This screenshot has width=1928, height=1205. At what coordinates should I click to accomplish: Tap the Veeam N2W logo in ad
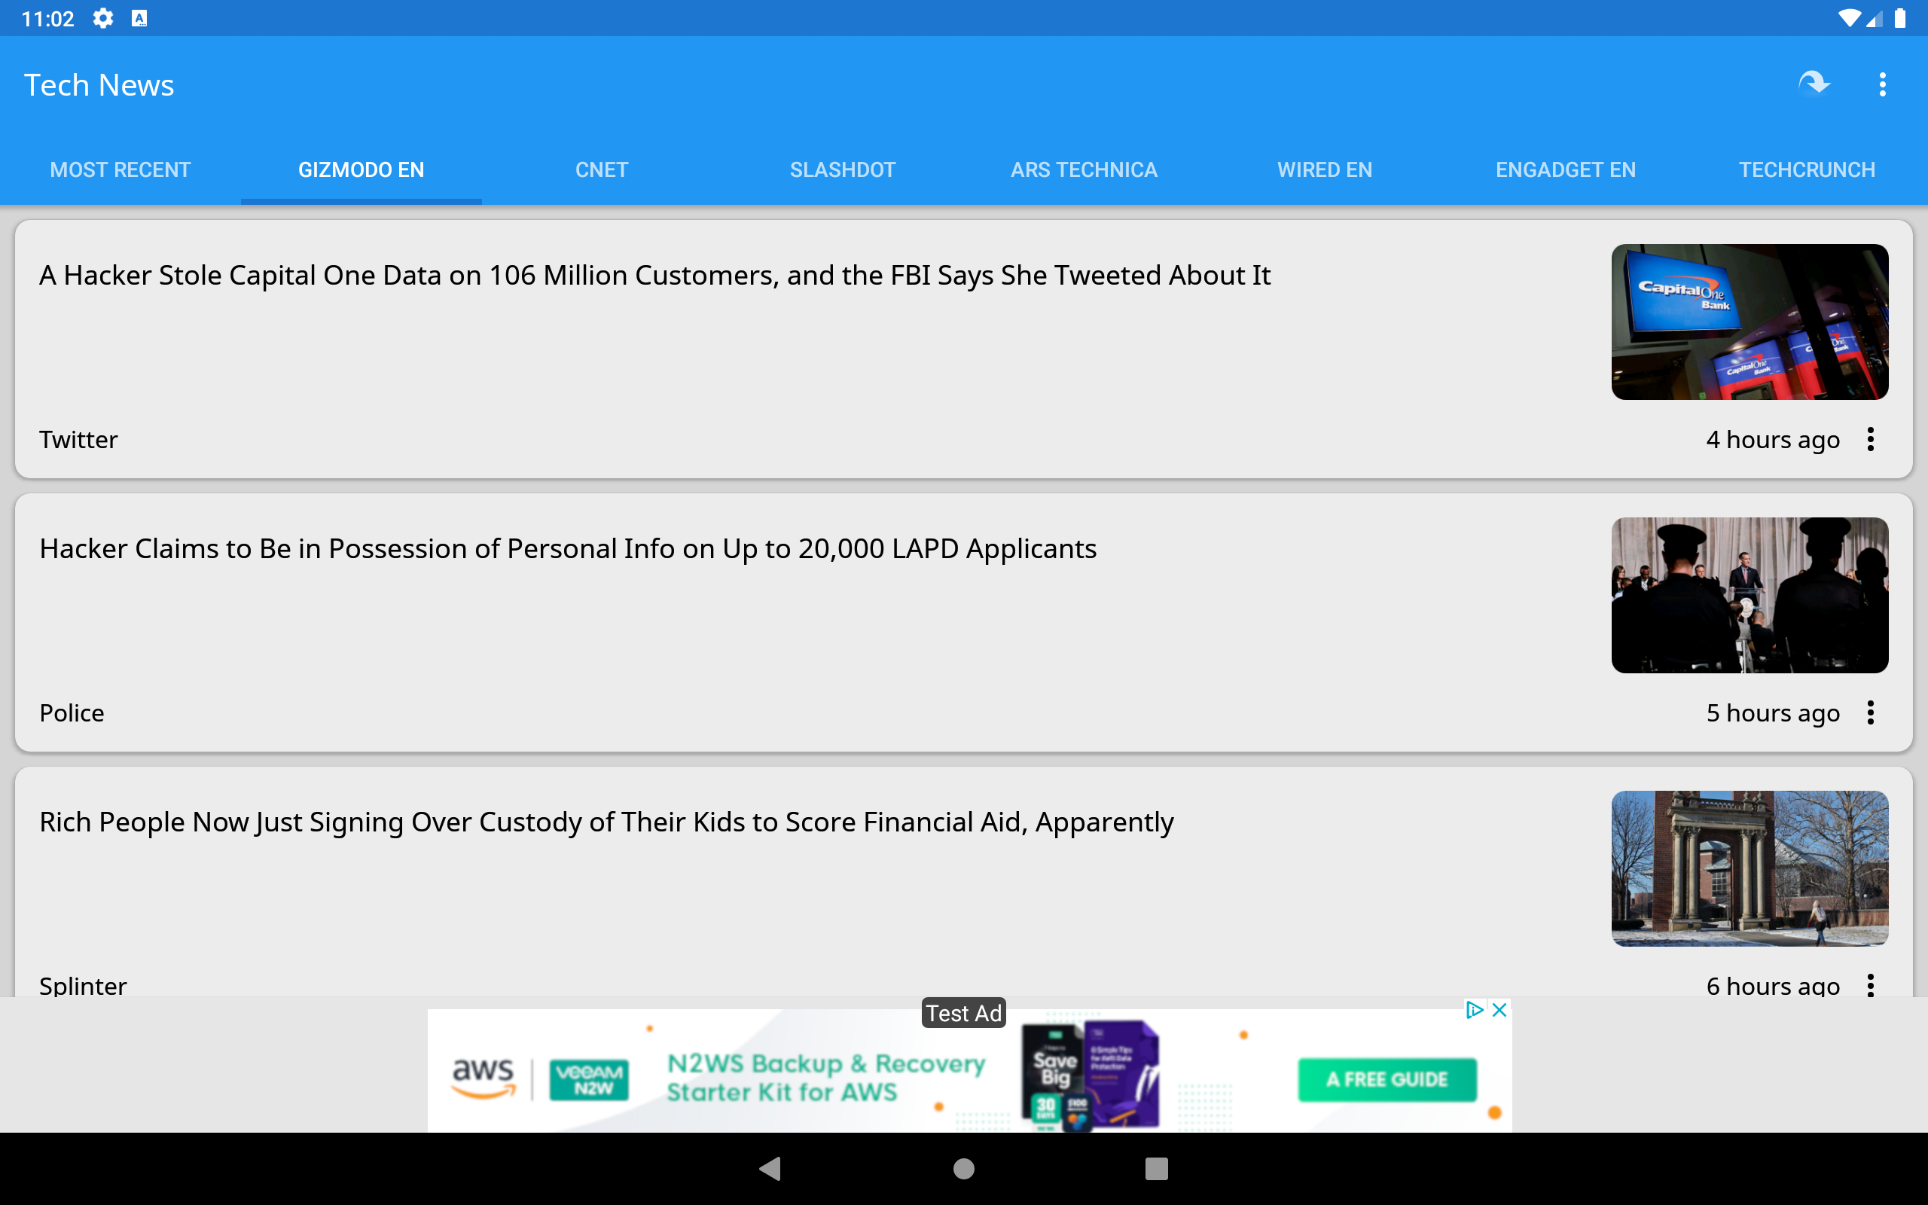(590, 1080)
